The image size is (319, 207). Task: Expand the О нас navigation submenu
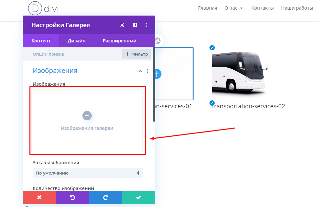[x=234, y=8]
